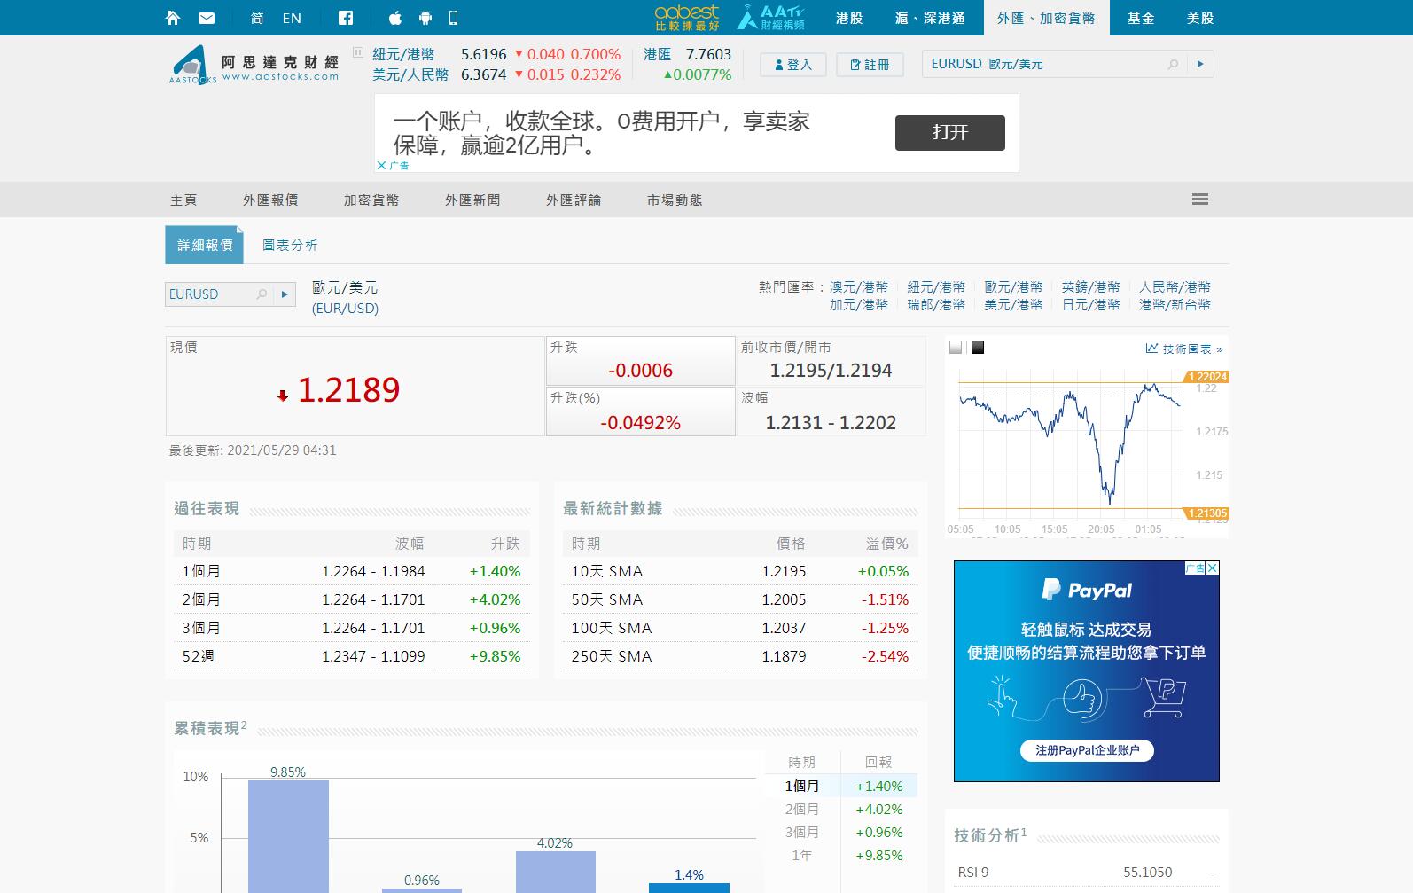Image resolution: width=1413 pixels, height=893 pixels.
Task: Switch language to EN
Action: (292, 18)
